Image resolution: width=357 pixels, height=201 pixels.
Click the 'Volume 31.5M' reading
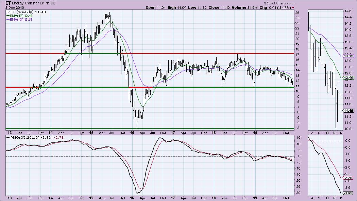click(244, 7)
